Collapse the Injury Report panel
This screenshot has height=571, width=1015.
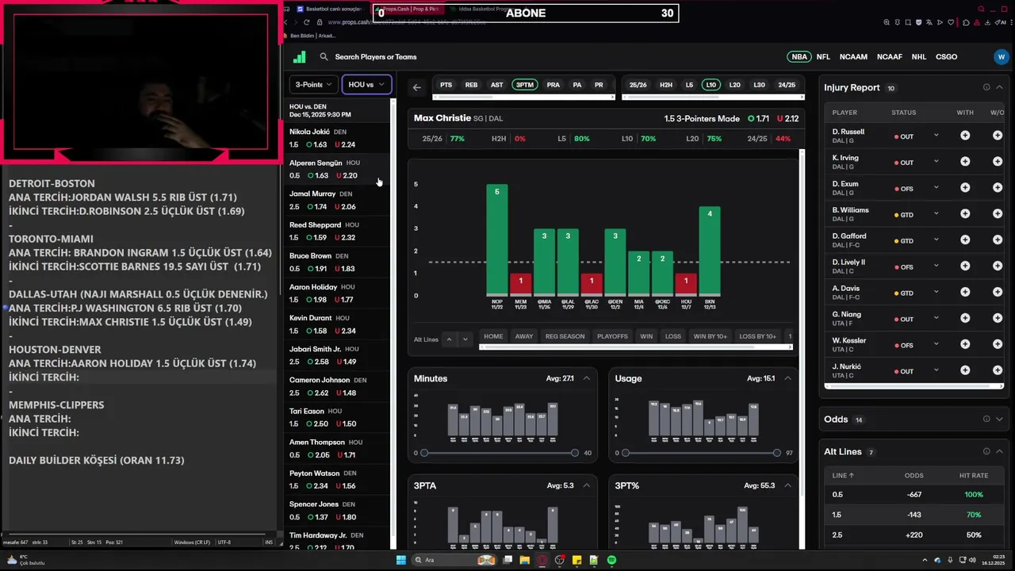[x=999, y=87]
